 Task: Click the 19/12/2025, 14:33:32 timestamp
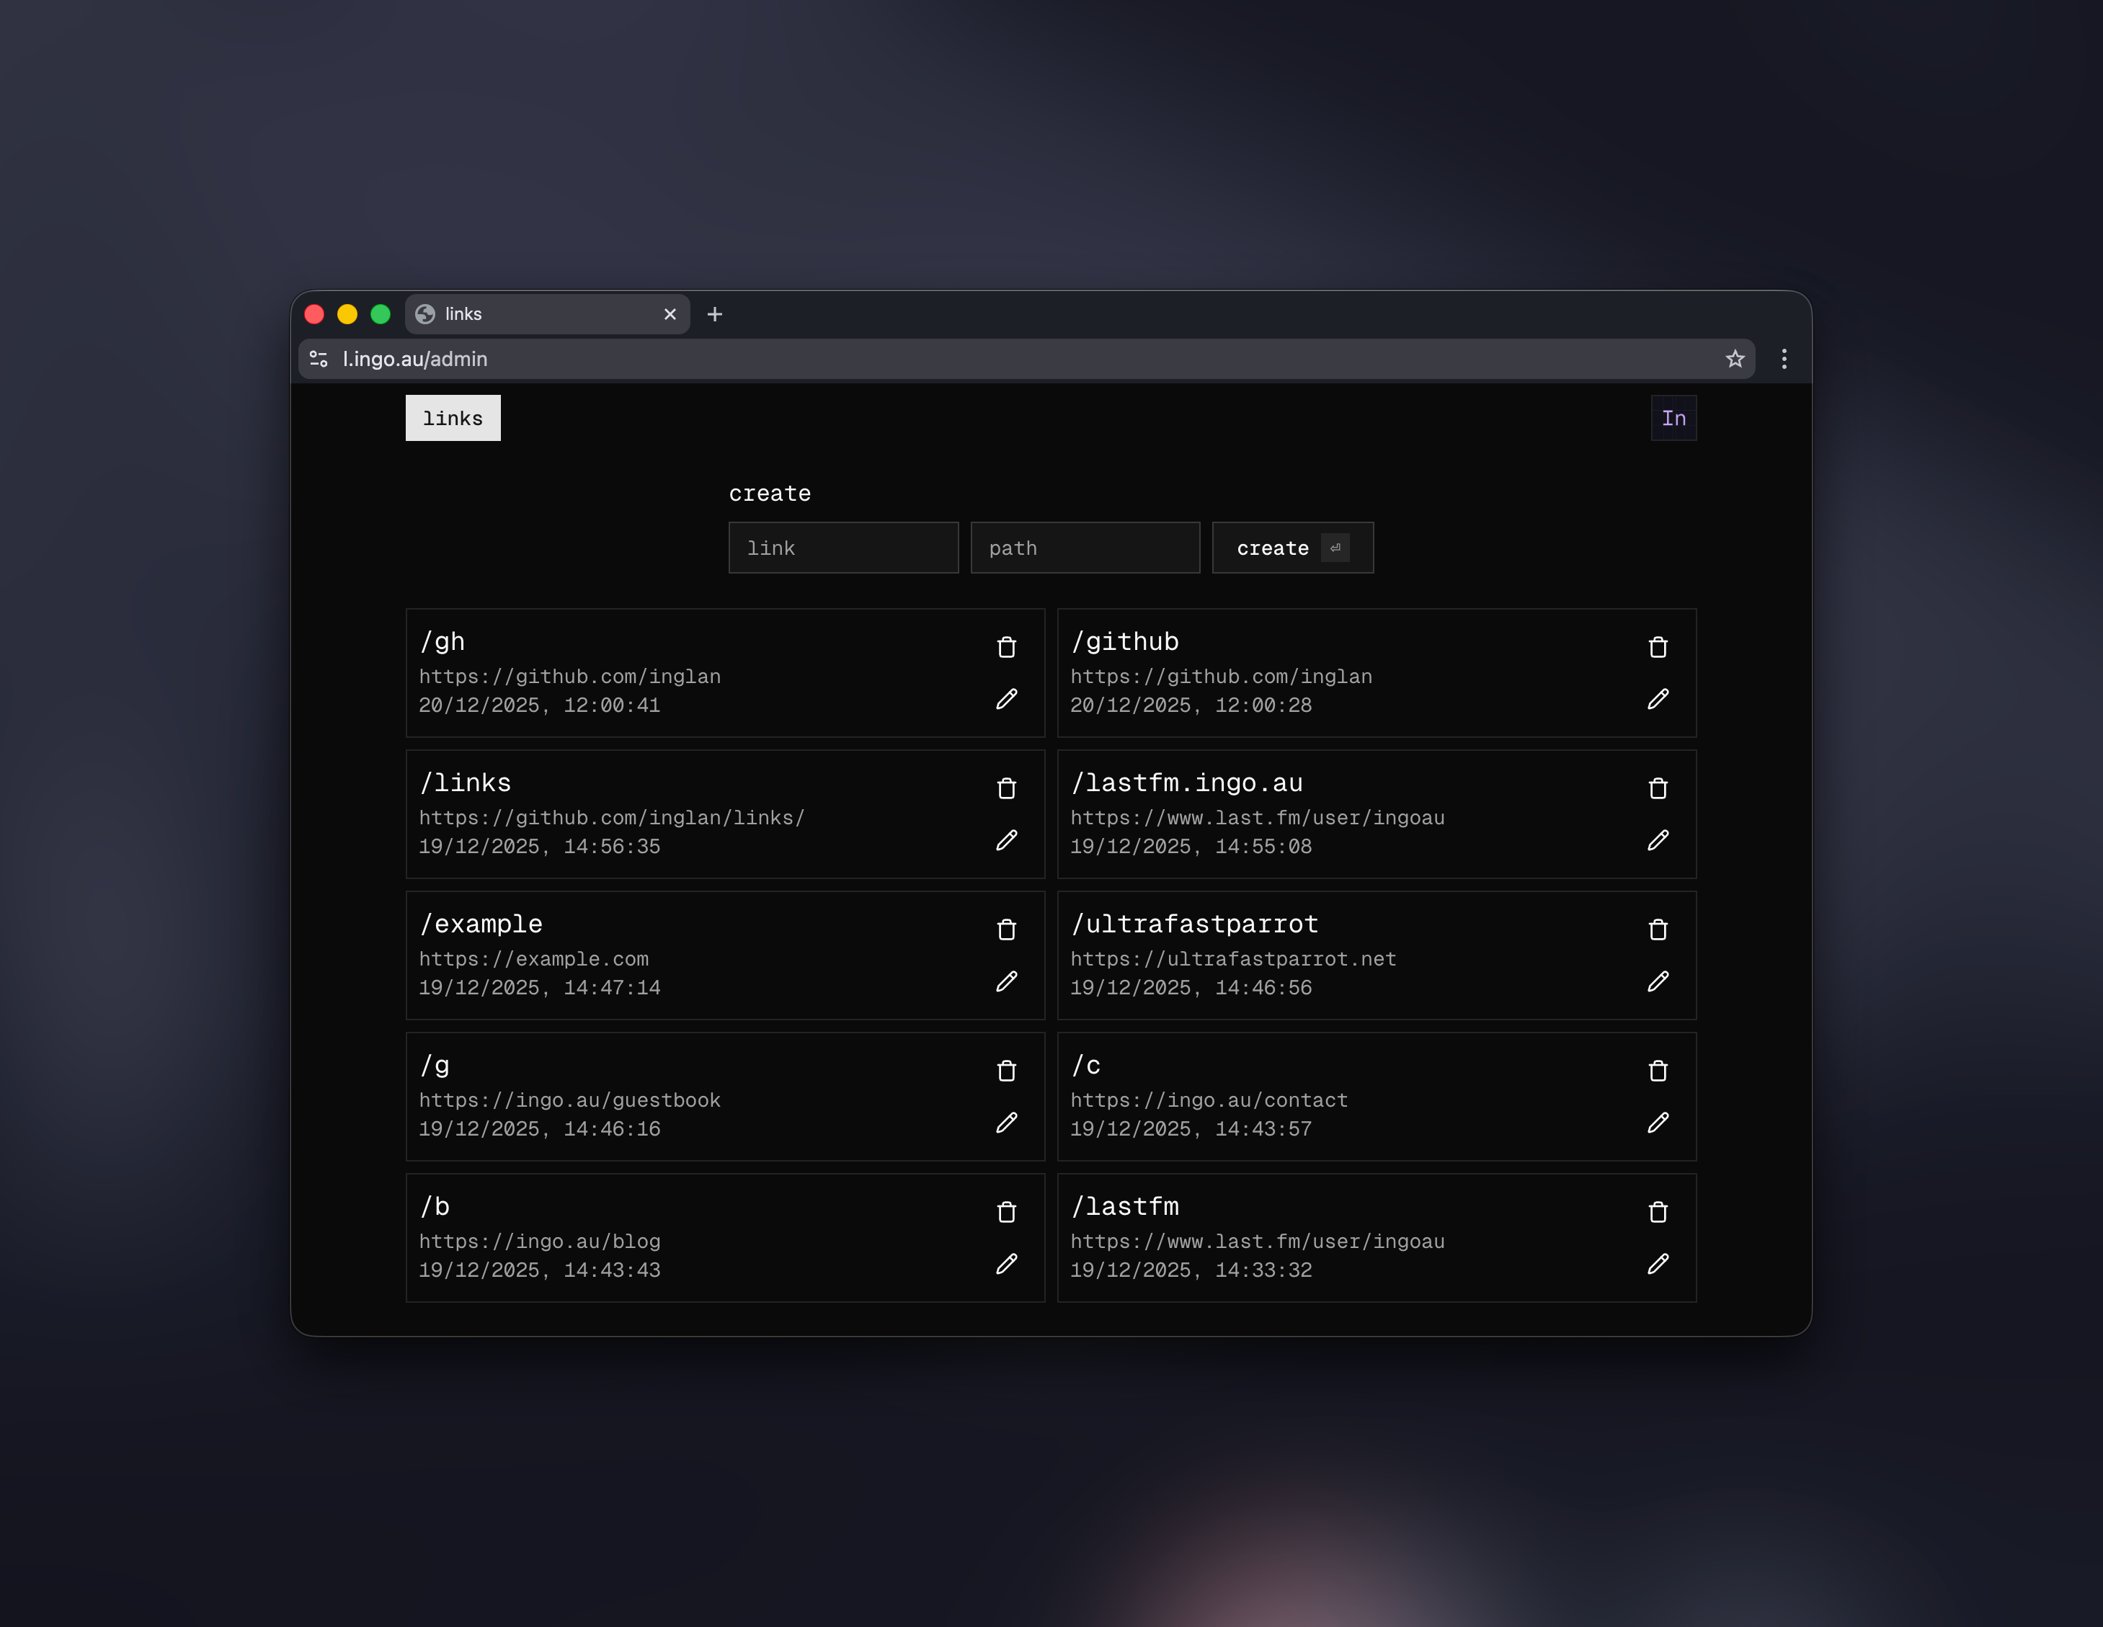tap(1191, 1271)
